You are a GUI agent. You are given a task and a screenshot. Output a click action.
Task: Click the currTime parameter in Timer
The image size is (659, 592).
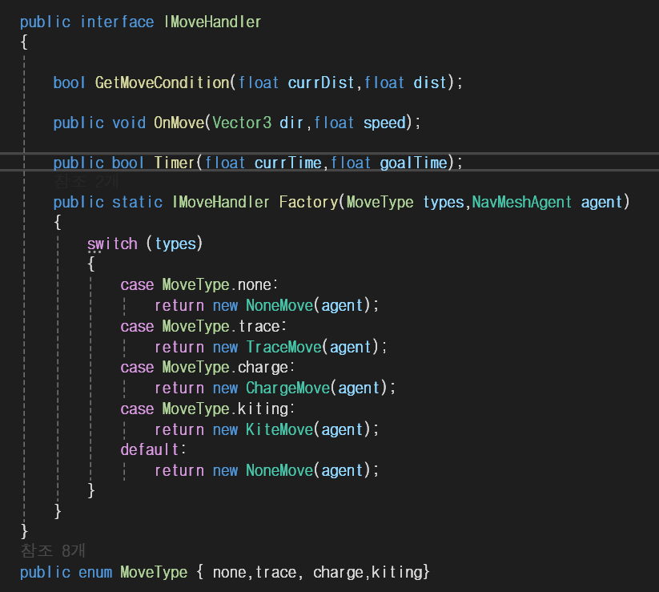[287, 163]
